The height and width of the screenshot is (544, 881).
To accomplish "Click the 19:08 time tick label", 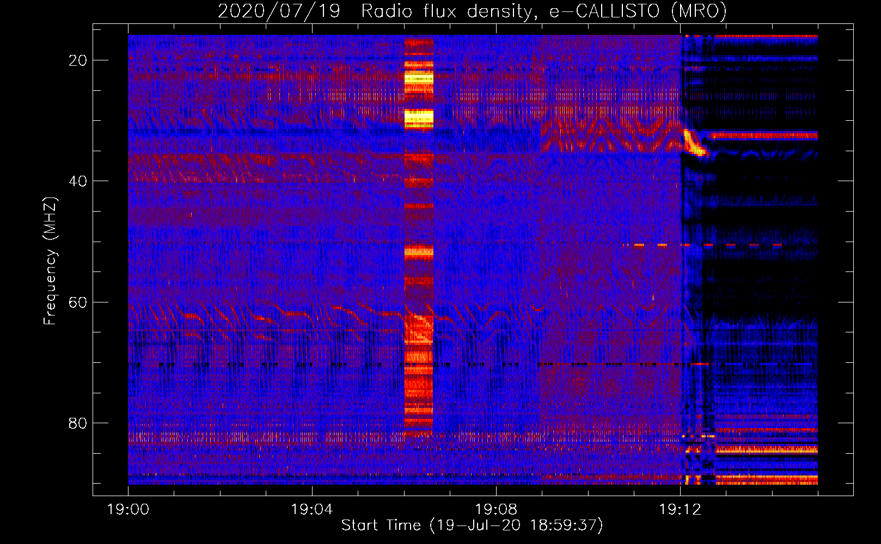I will tap(495, 510).
